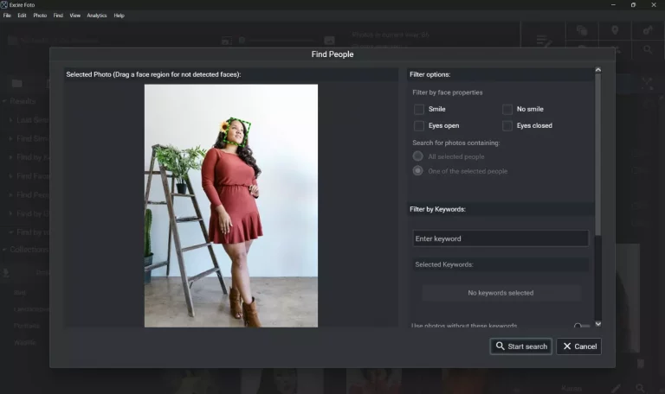Enable the Eyes open filter

pos(418,125)
